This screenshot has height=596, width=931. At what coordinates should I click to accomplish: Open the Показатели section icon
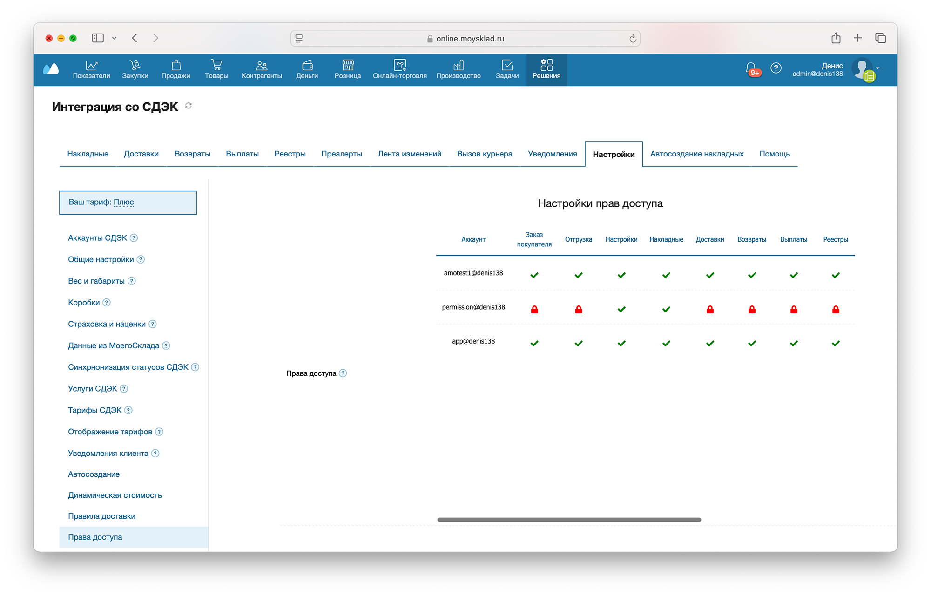click(x=91, y=65)
